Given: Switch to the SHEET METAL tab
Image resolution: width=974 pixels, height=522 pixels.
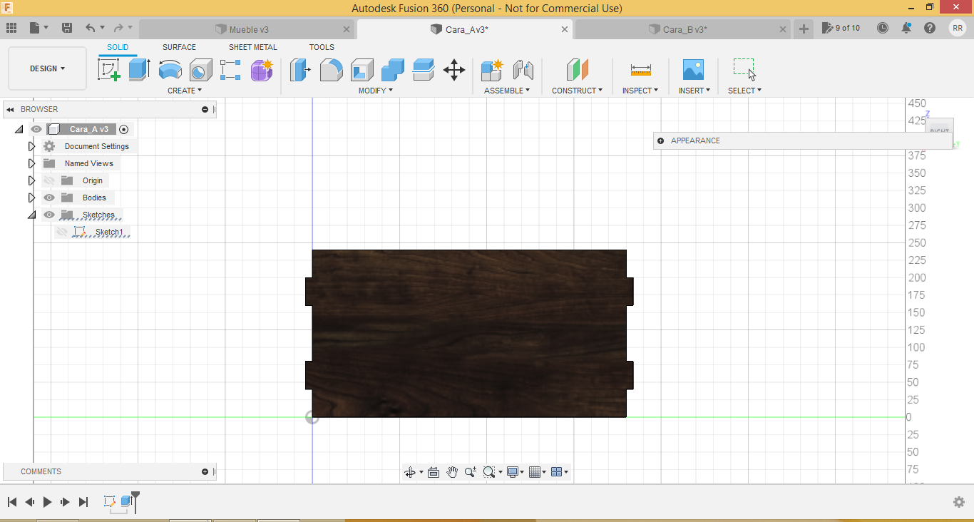Looking at the screenshot, I should coord(252,47).
